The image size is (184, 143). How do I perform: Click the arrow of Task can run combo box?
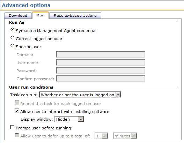point(118,95)
